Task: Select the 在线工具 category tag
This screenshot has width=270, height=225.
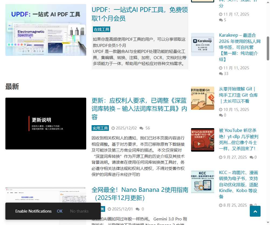Action: coord(101,29)
